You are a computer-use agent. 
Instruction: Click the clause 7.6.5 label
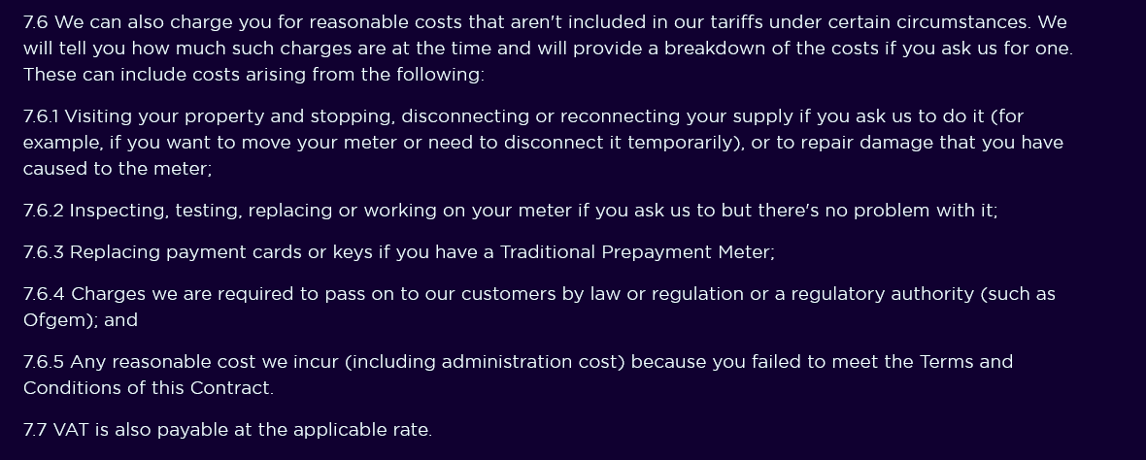44,362
